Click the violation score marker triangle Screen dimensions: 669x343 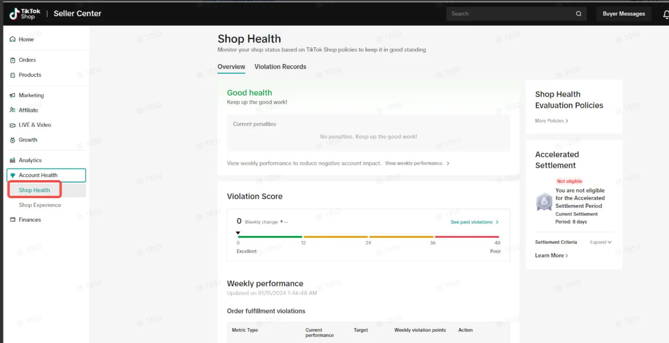[x=238, y=233]
